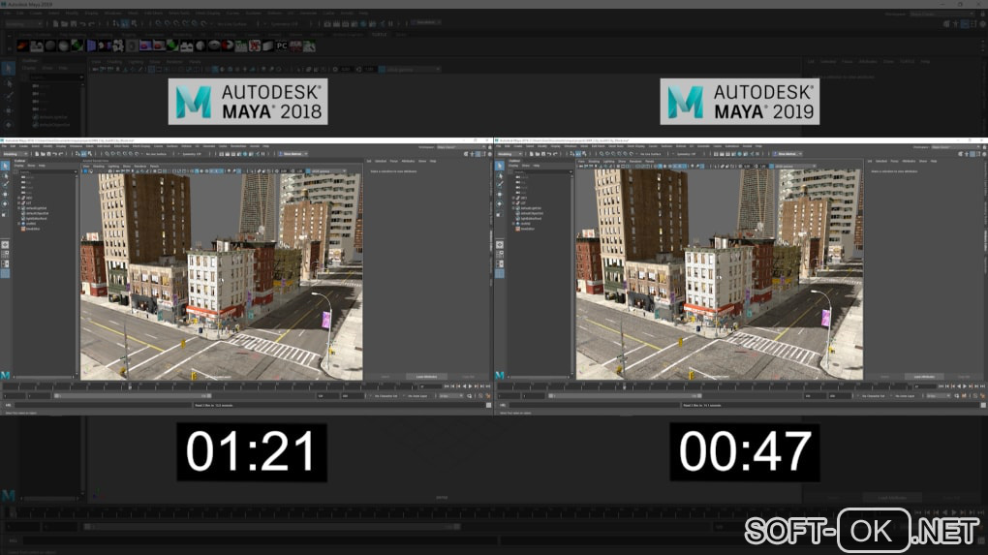Open Script Editor icon in Maya 2018 command line
This screenshot has height=555, width=988.
[489, 405]
